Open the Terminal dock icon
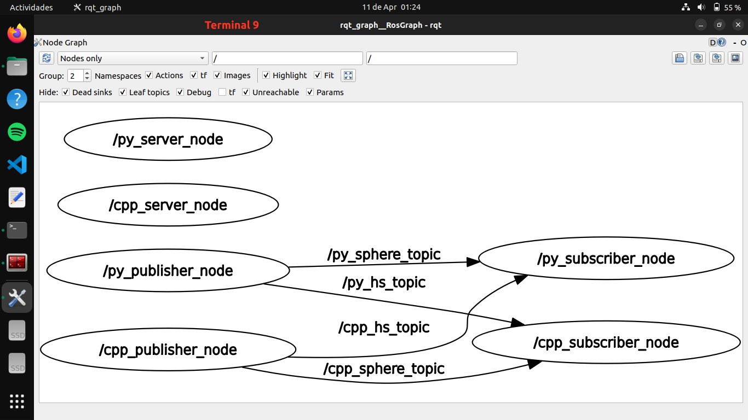 pyautogui.click(x=17, y=230)
